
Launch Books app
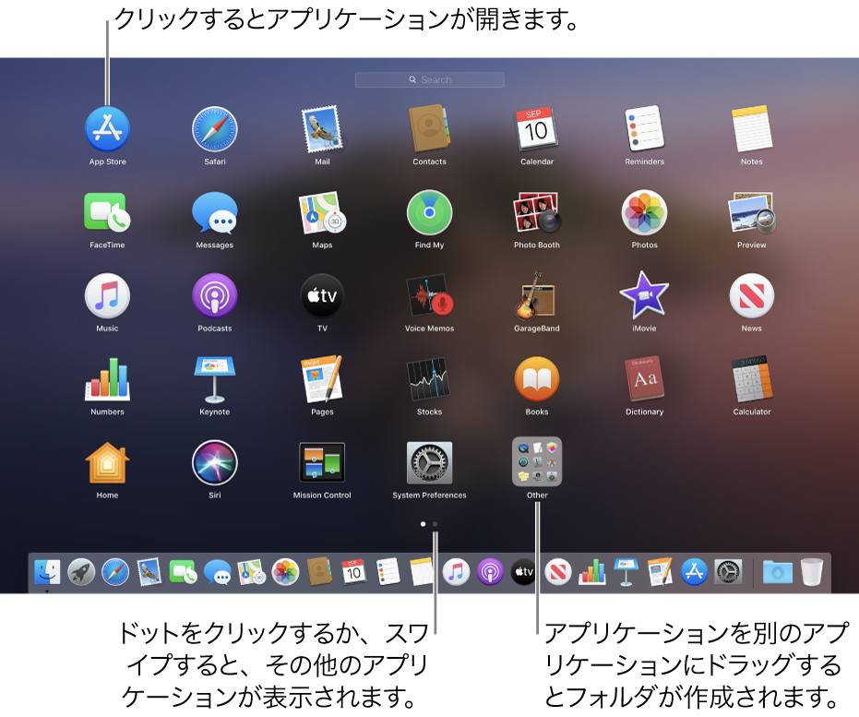coord(537,379)
